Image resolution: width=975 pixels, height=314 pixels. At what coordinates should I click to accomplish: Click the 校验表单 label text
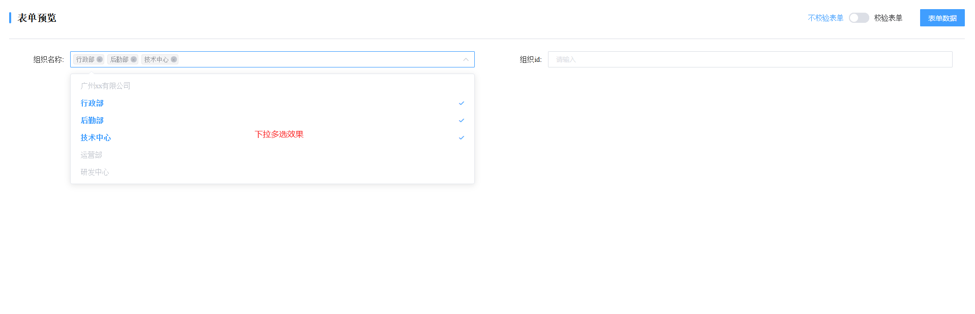click(x=888, y=18)
